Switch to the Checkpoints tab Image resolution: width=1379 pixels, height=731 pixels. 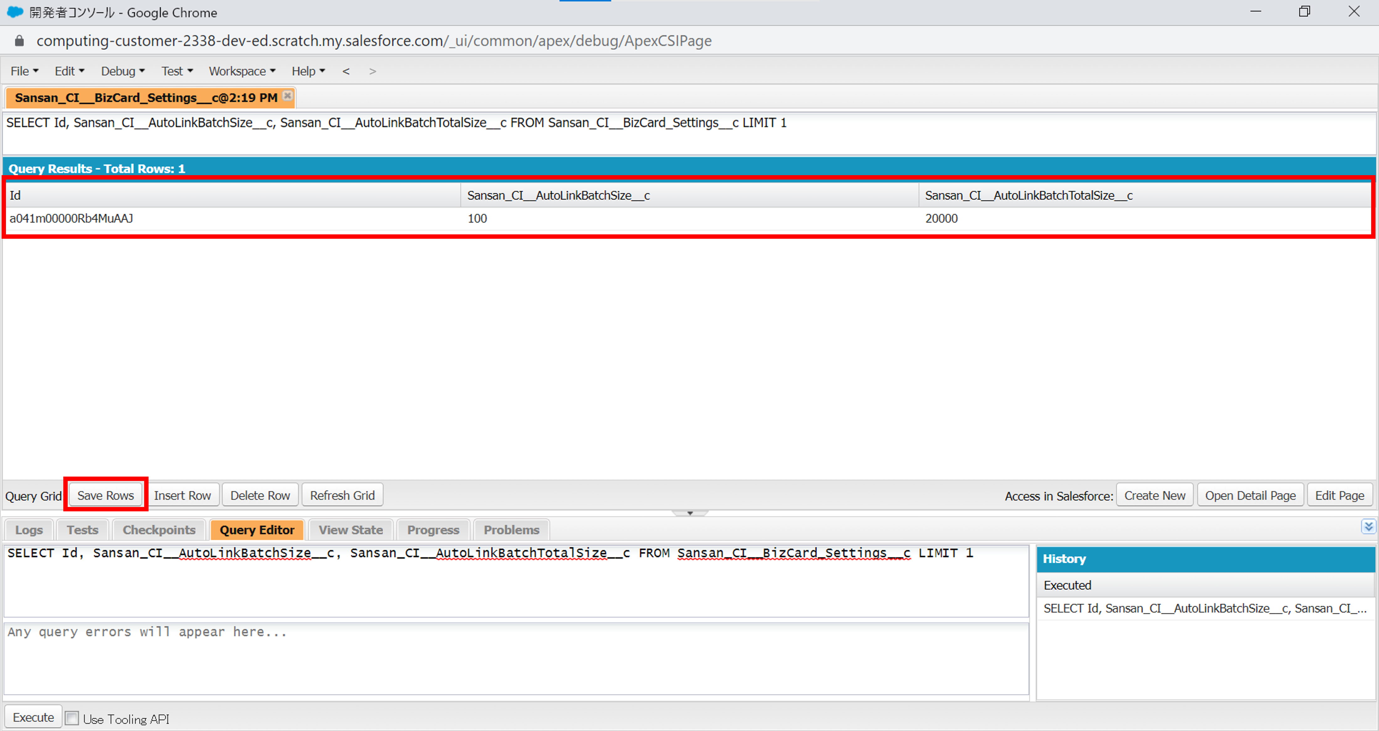click(159, 530)
